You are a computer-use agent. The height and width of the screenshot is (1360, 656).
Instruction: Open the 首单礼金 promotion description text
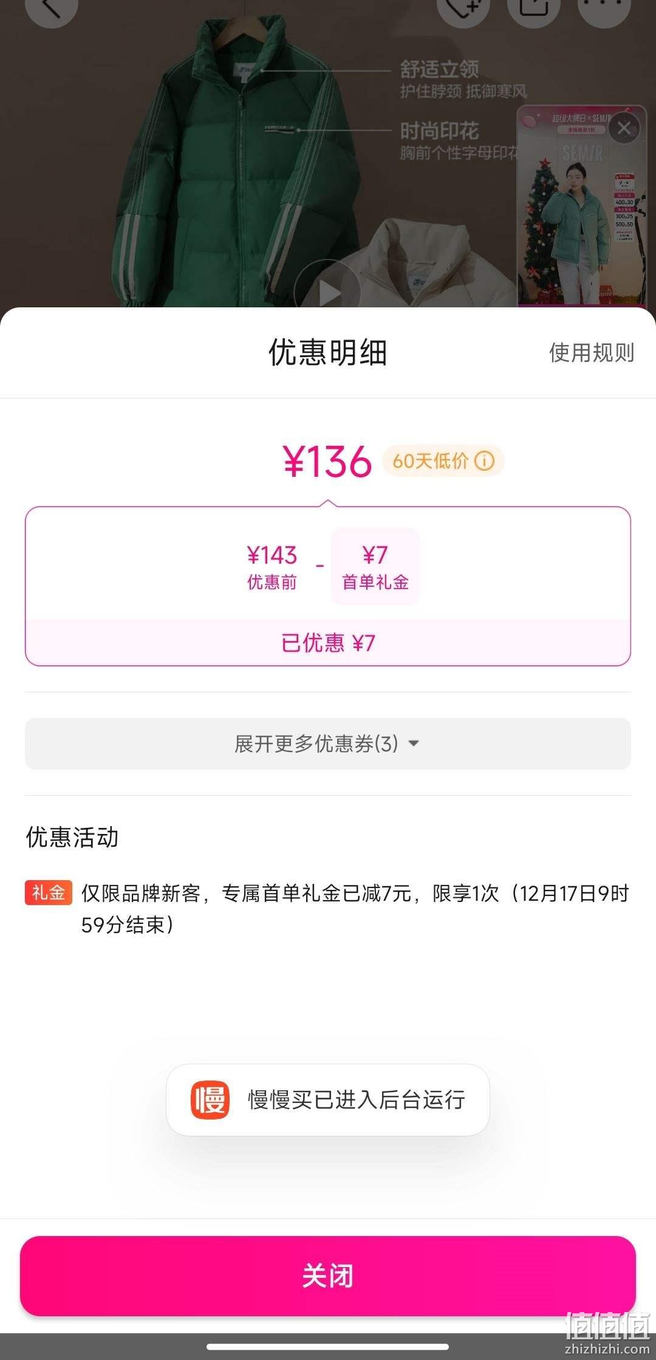(x=355, y=909)
